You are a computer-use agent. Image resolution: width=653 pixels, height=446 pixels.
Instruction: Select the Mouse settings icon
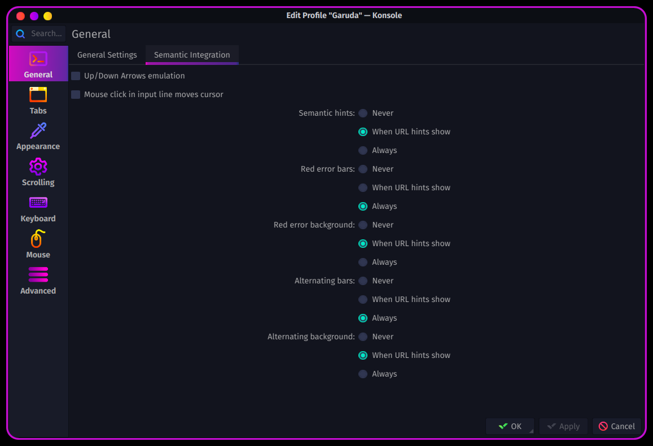pyautogui.click(x=38, y=239)
